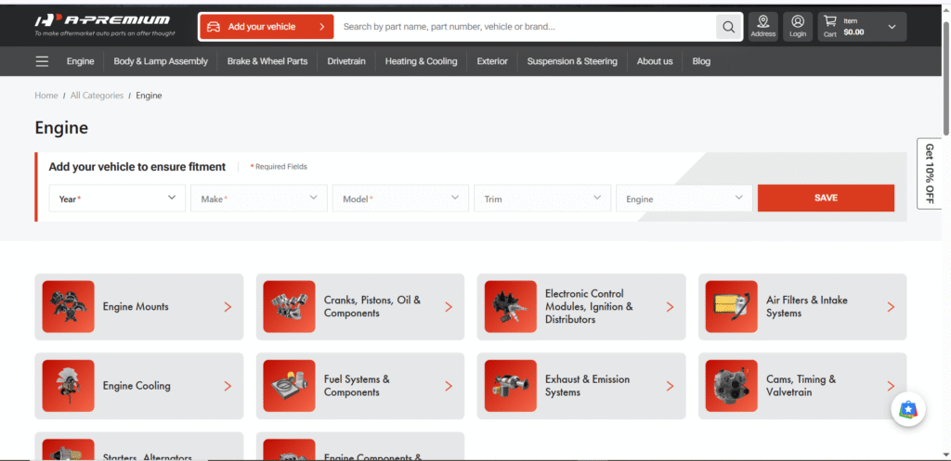Screen dimensions: 951x461
Task: Click the cart $0.00 amount
Action: (x=853, y=32)
